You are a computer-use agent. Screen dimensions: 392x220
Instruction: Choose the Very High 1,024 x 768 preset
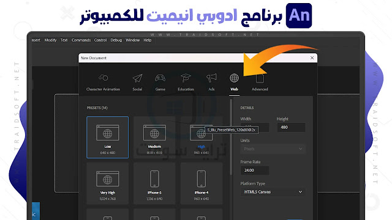click(108, 183)
